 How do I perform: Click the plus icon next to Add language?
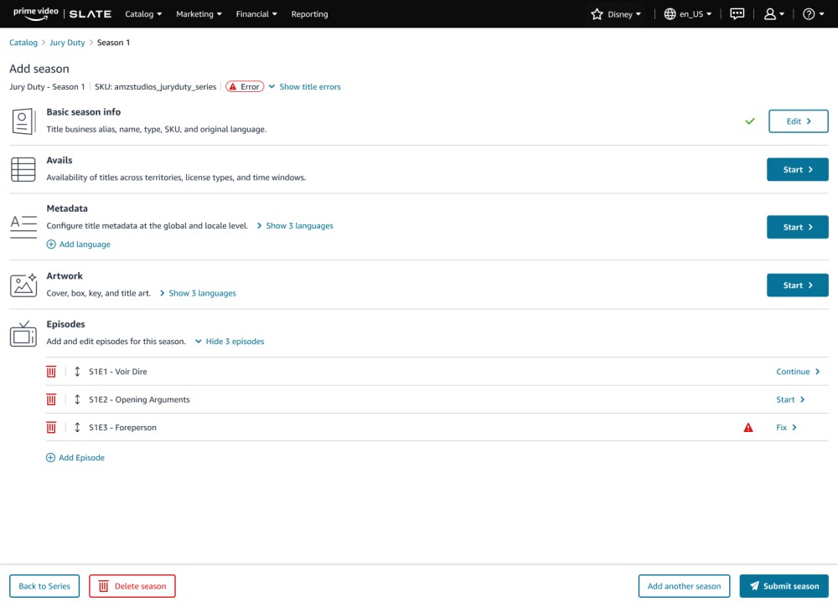(x=51, y=244)
